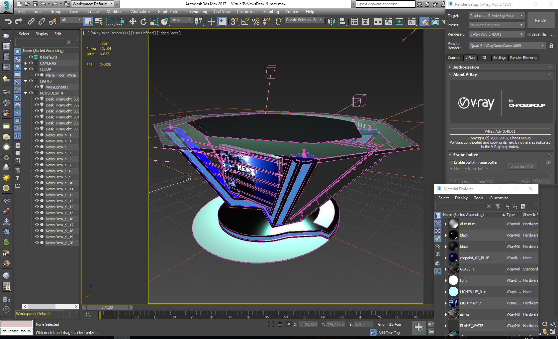Click the Select Object arrow tool

(x=88, y=22)
